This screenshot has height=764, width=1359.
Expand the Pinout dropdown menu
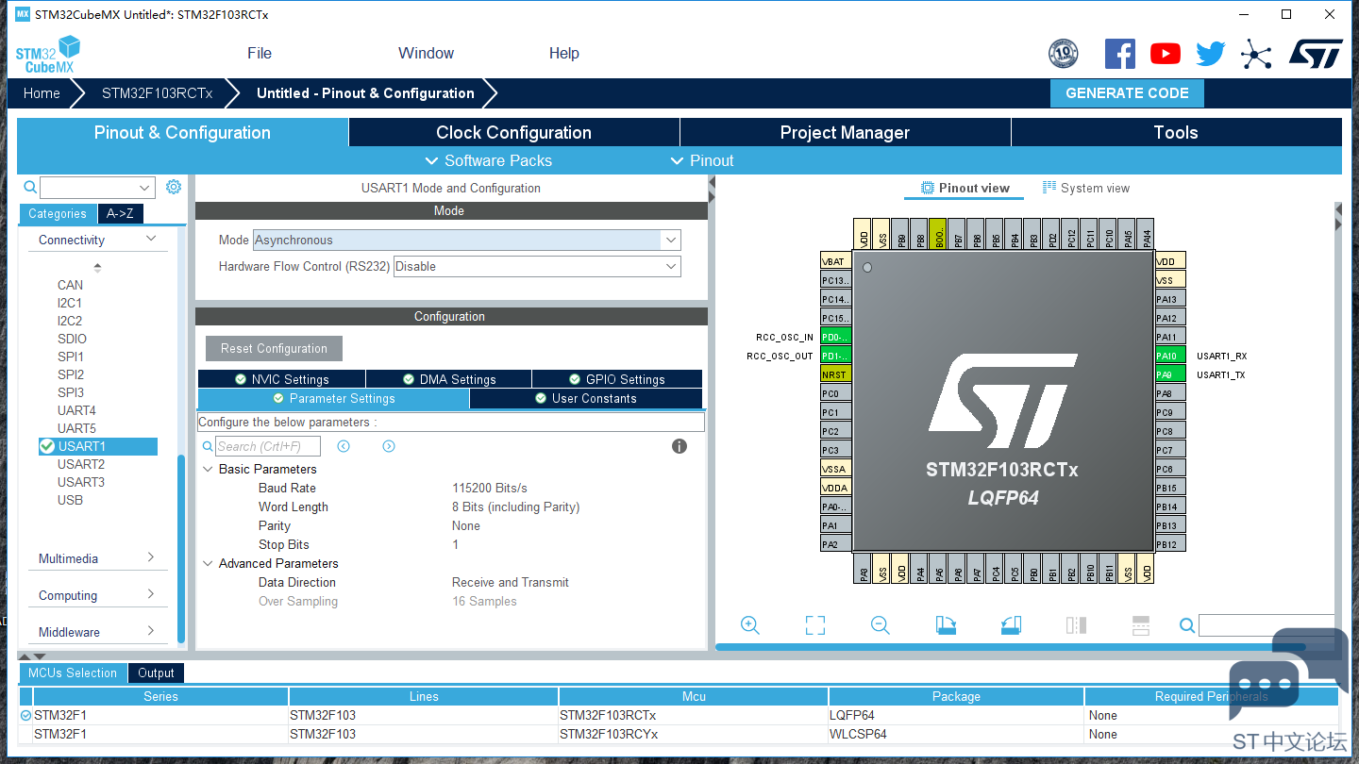701,160
